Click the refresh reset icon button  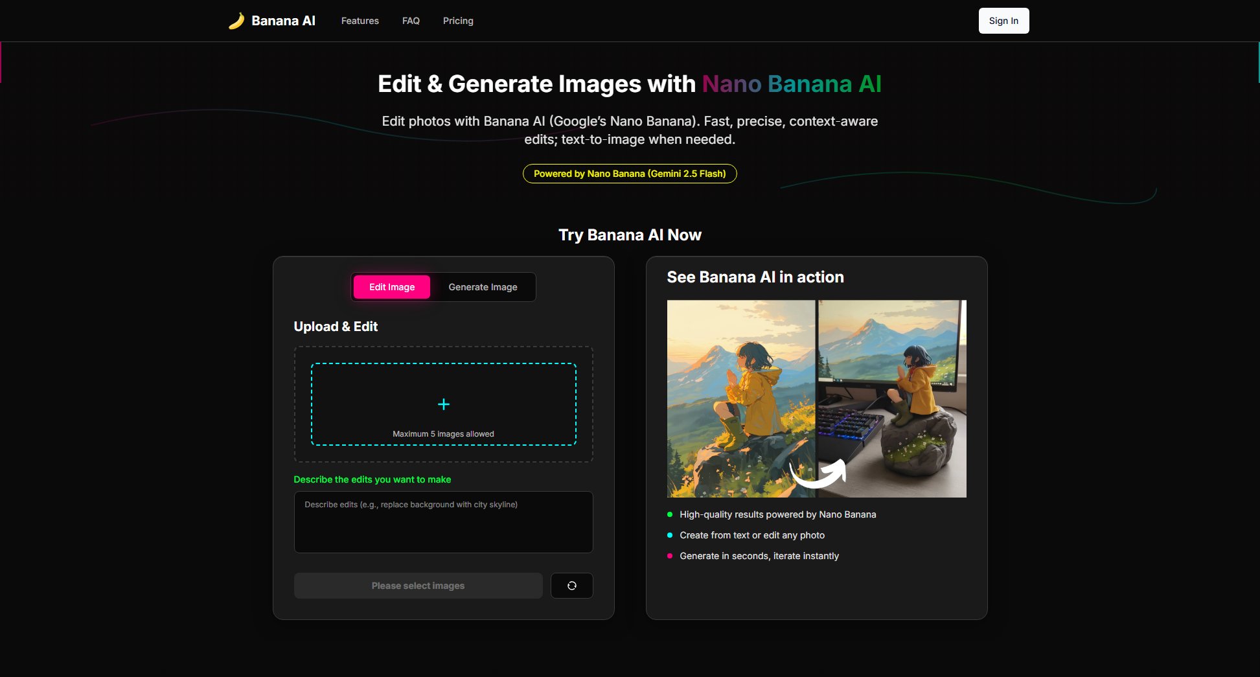(x=572, y=586)
